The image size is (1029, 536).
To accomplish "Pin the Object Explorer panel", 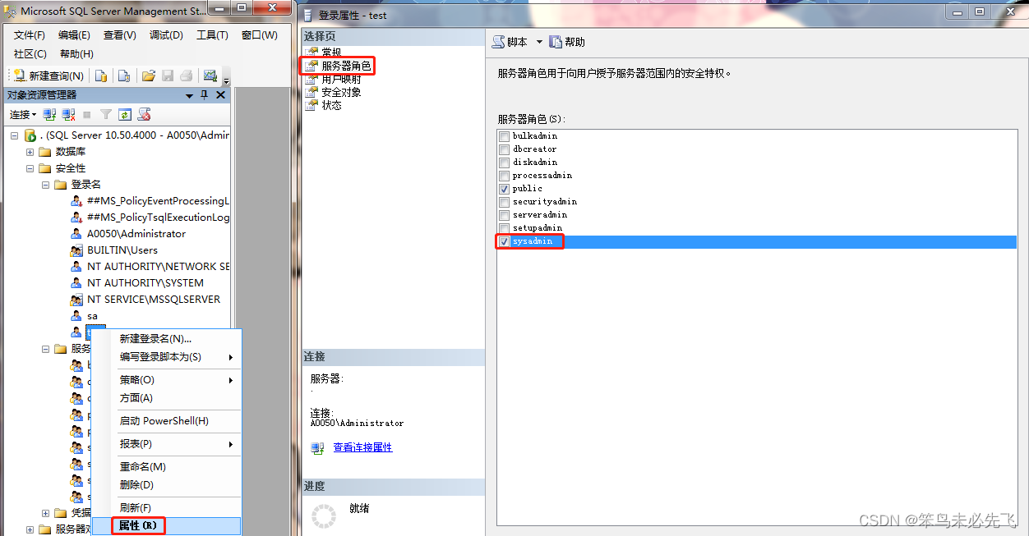I will 205,95.
